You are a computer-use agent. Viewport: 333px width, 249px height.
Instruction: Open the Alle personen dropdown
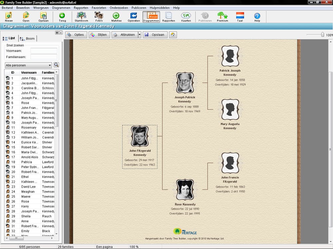coord(28,65)
